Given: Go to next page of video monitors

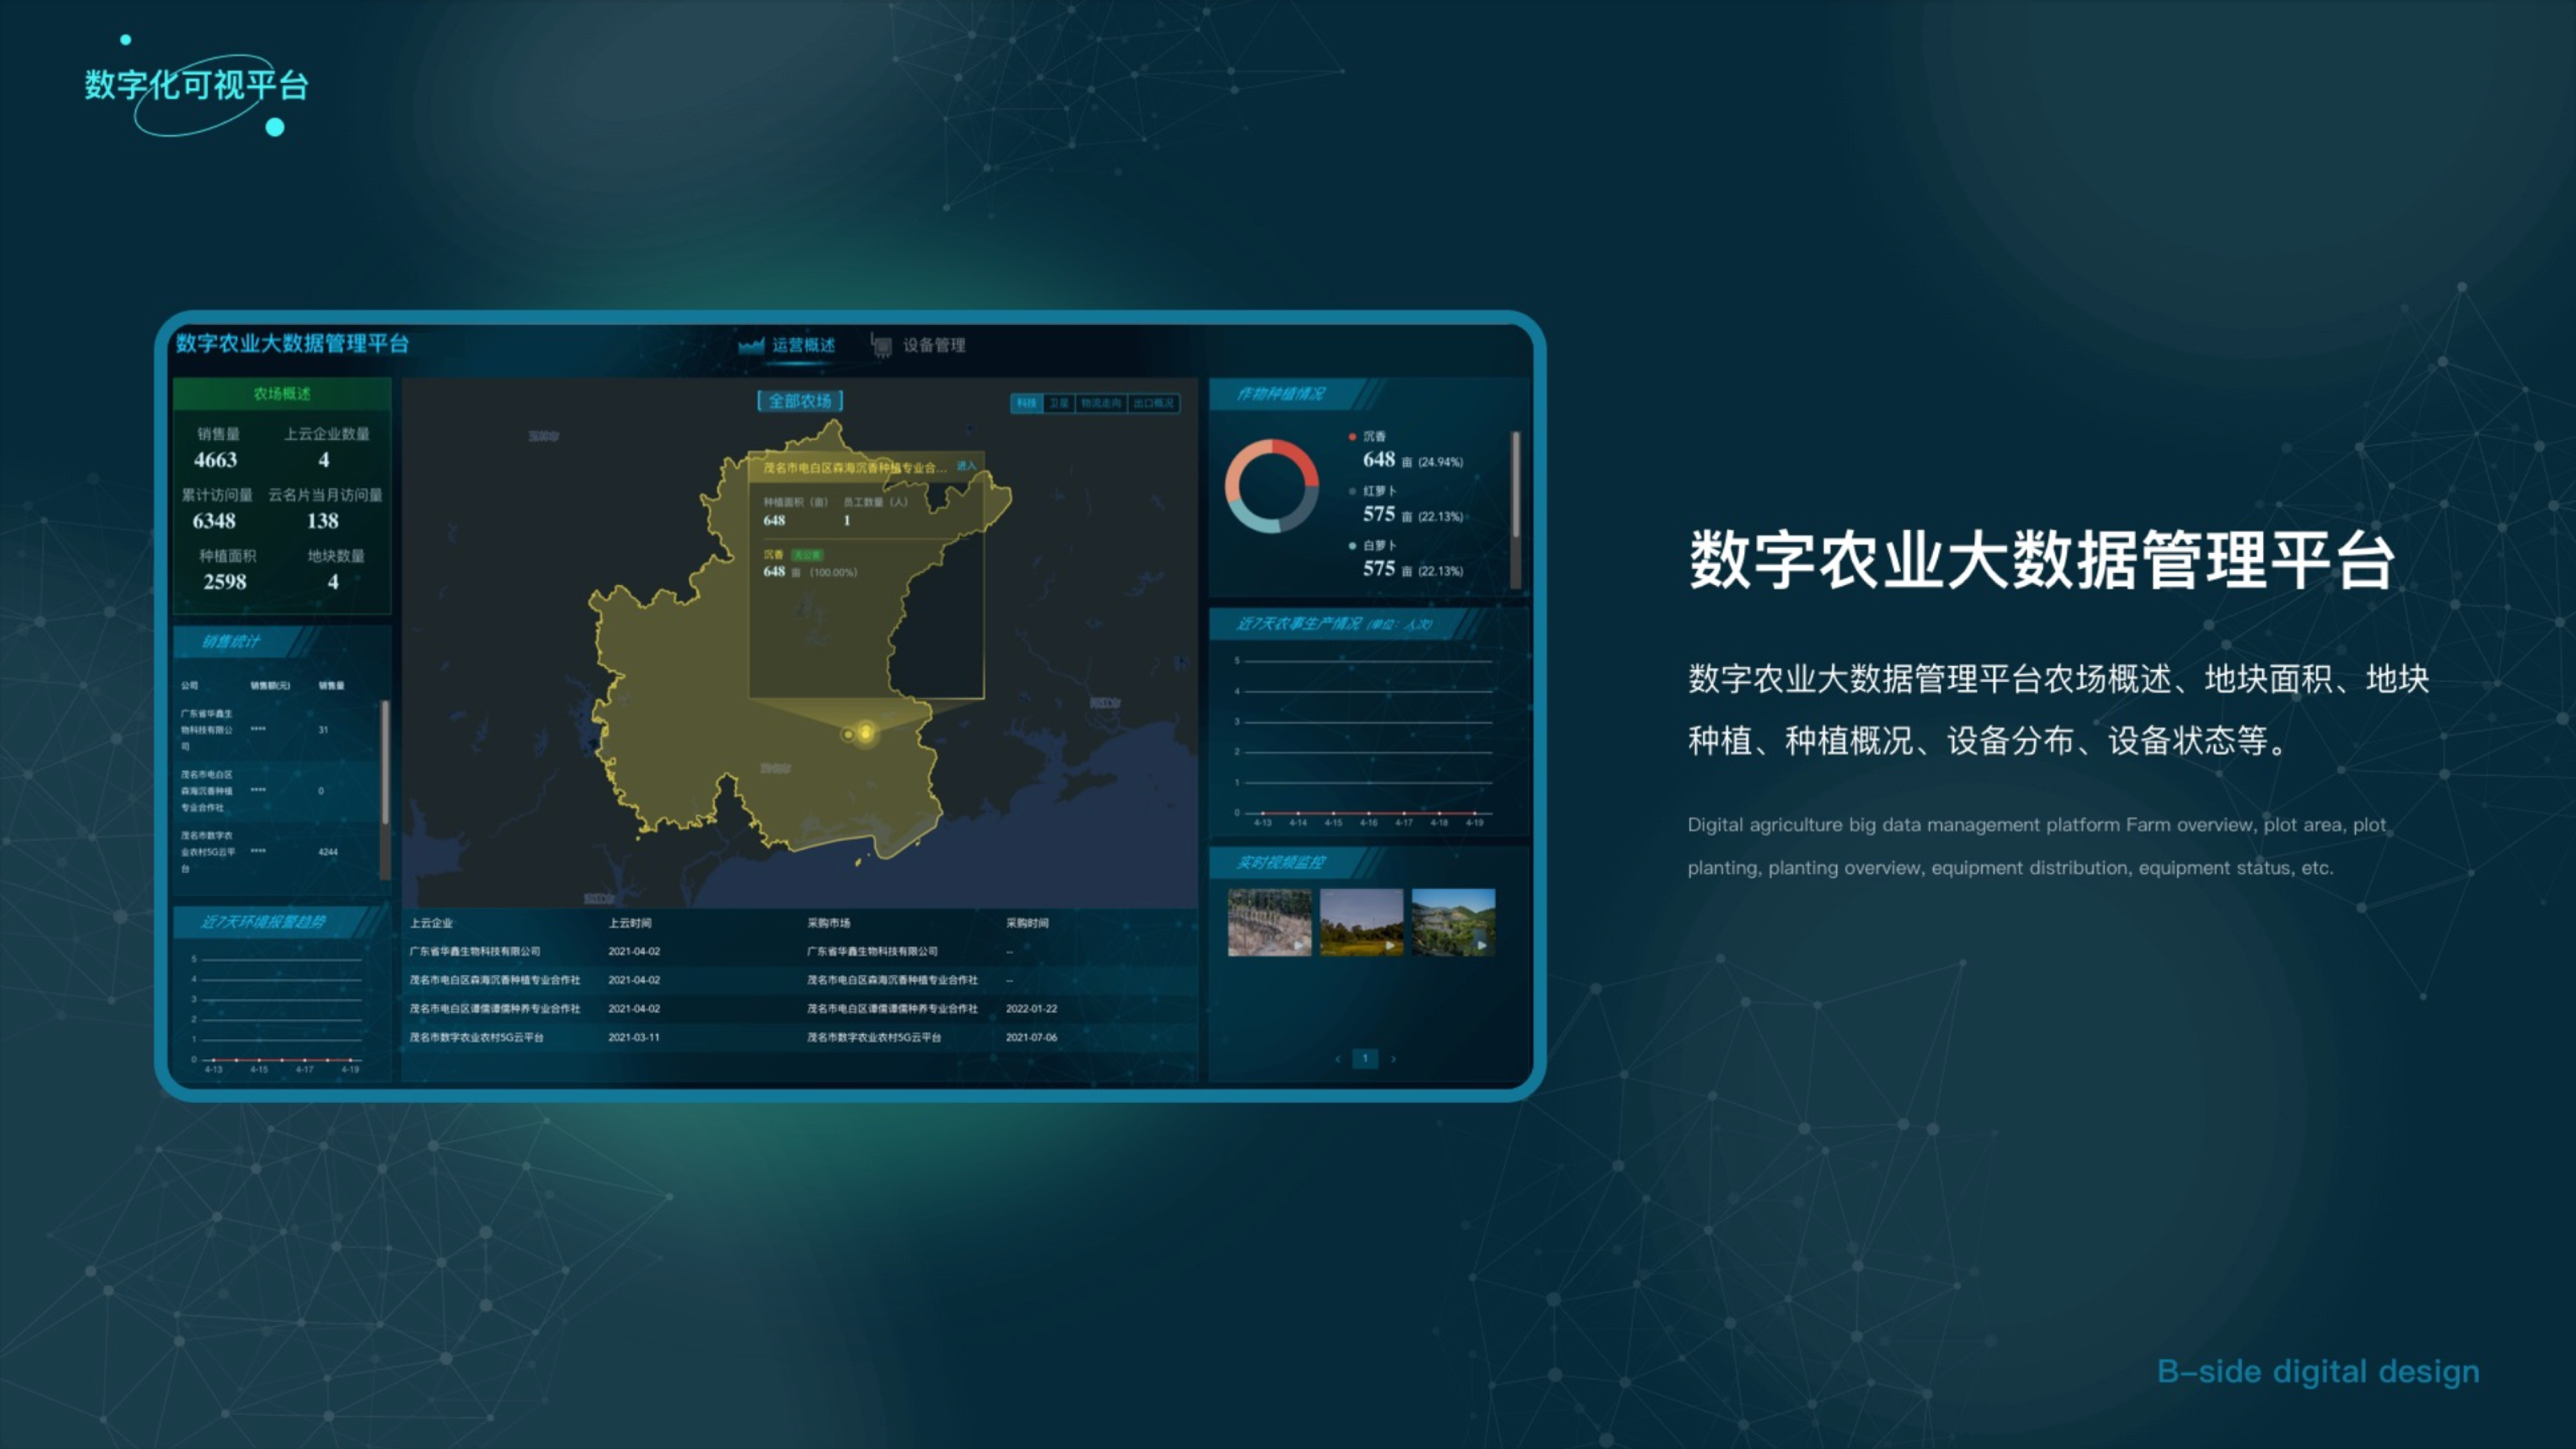Looking at the screenshot, I should (1393, 1059).
